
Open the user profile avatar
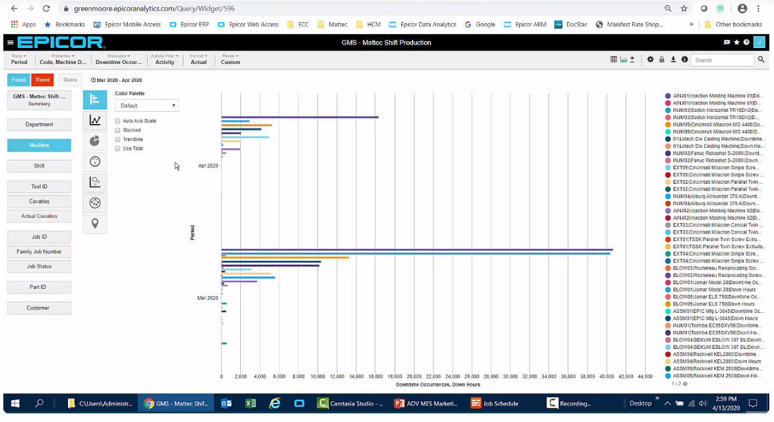(x=759, y=42)
